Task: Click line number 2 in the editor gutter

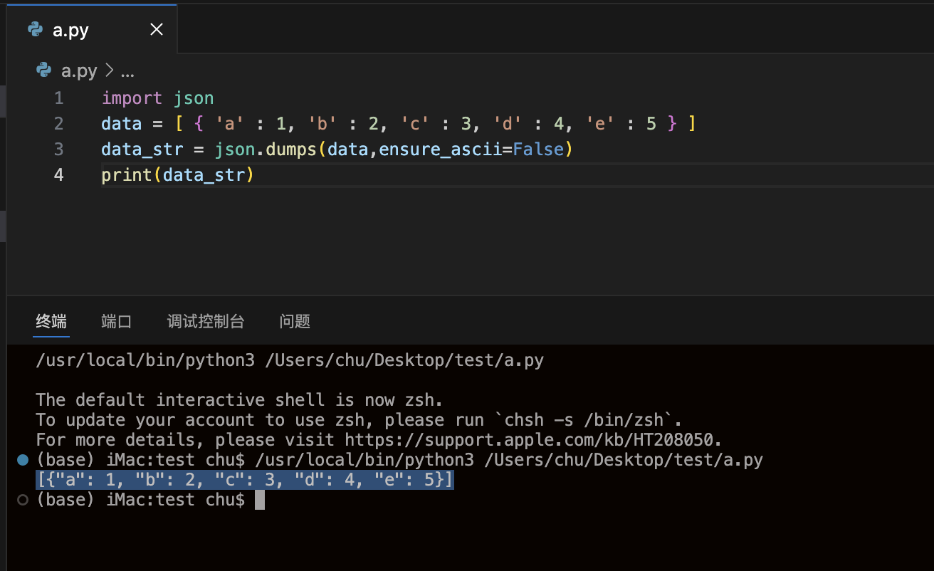Action: tap(58, 123)
